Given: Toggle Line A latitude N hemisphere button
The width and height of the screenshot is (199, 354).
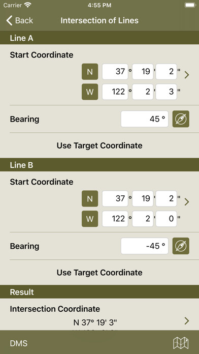Looking at the screenshot, I should pyautogui.click(x=90, y=72).
